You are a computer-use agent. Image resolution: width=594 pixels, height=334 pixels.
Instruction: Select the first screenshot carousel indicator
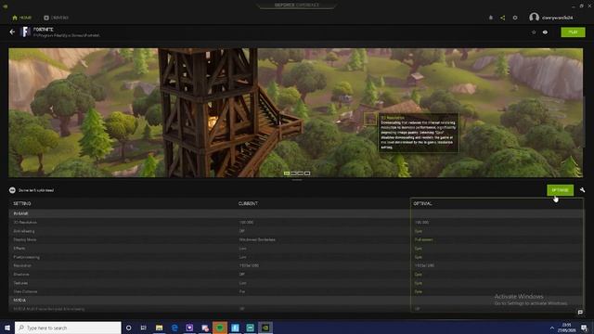coord(287,173)
